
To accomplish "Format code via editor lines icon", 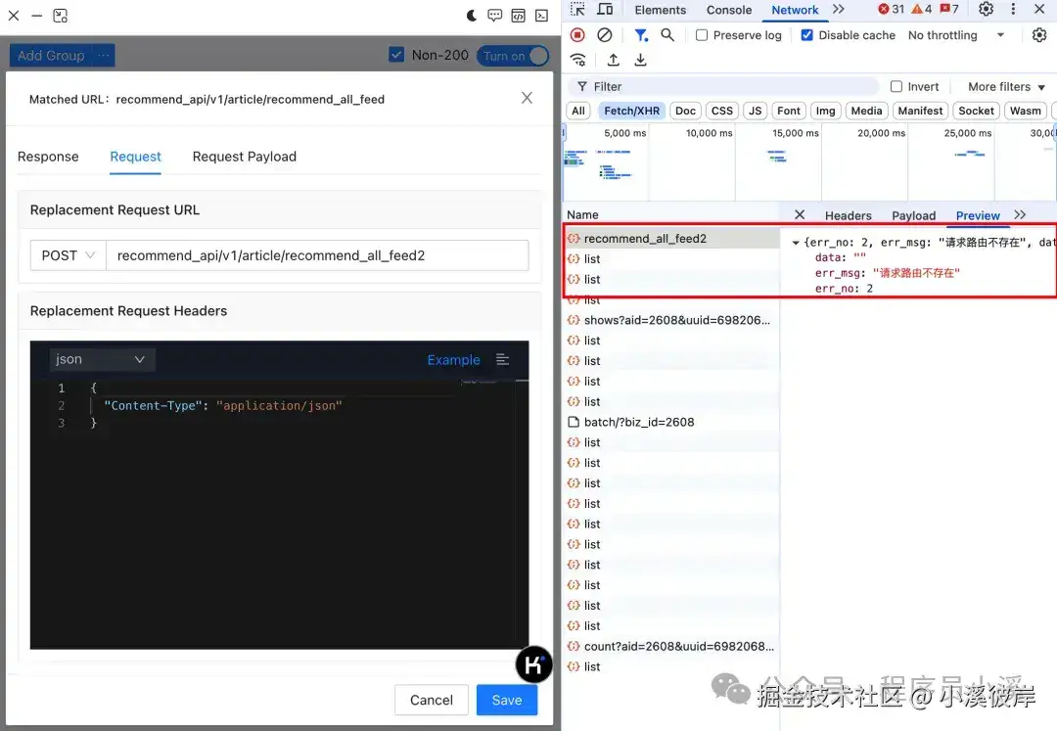I will (x=502, y=360).
